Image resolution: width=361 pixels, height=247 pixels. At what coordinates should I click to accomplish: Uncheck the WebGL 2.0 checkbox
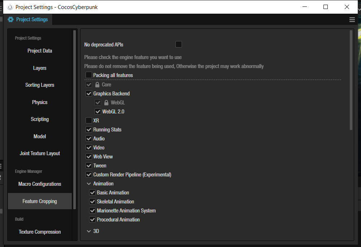[98, 112]
